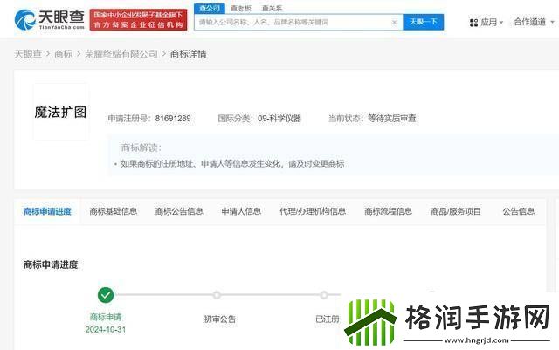The width and height of the screenshot is (559, 350).
Task: Click the 初审公告 progress step marker
Action: pyautogui.click(x=217, y=295)
